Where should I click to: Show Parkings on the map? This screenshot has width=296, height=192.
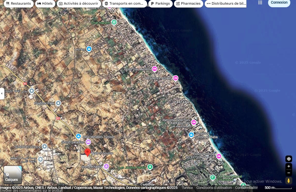coord(160,4)
